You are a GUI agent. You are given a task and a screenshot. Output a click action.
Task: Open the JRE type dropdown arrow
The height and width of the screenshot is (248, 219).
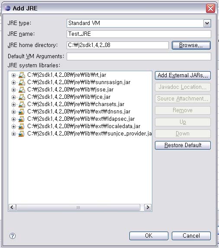click(x=207, y=23)
